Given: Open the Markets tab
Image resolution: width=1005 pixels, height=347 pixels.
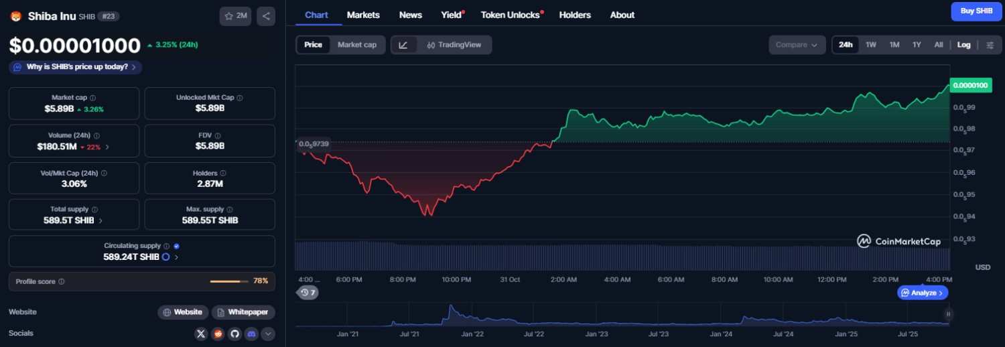Looking at the screenshot, I should [363, 15].
